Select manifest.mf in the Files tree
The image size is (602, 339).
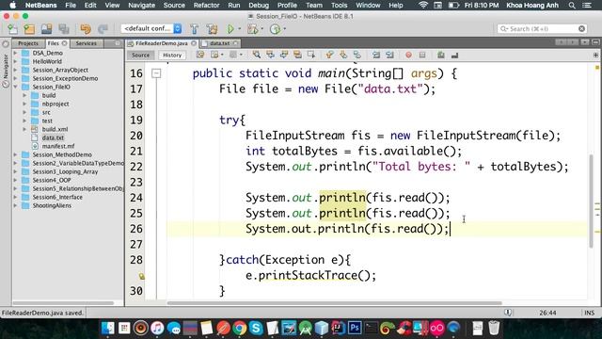click(x=58, y=146)
